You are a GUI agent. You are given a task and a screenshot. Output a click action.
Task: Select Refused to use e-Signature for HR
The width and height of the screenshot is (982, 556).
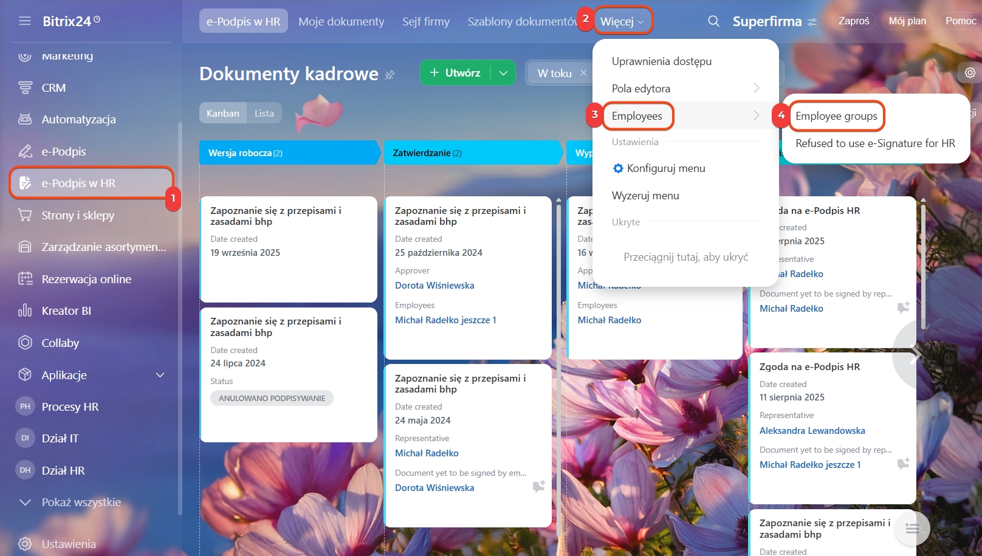click(x=876, y=143)
